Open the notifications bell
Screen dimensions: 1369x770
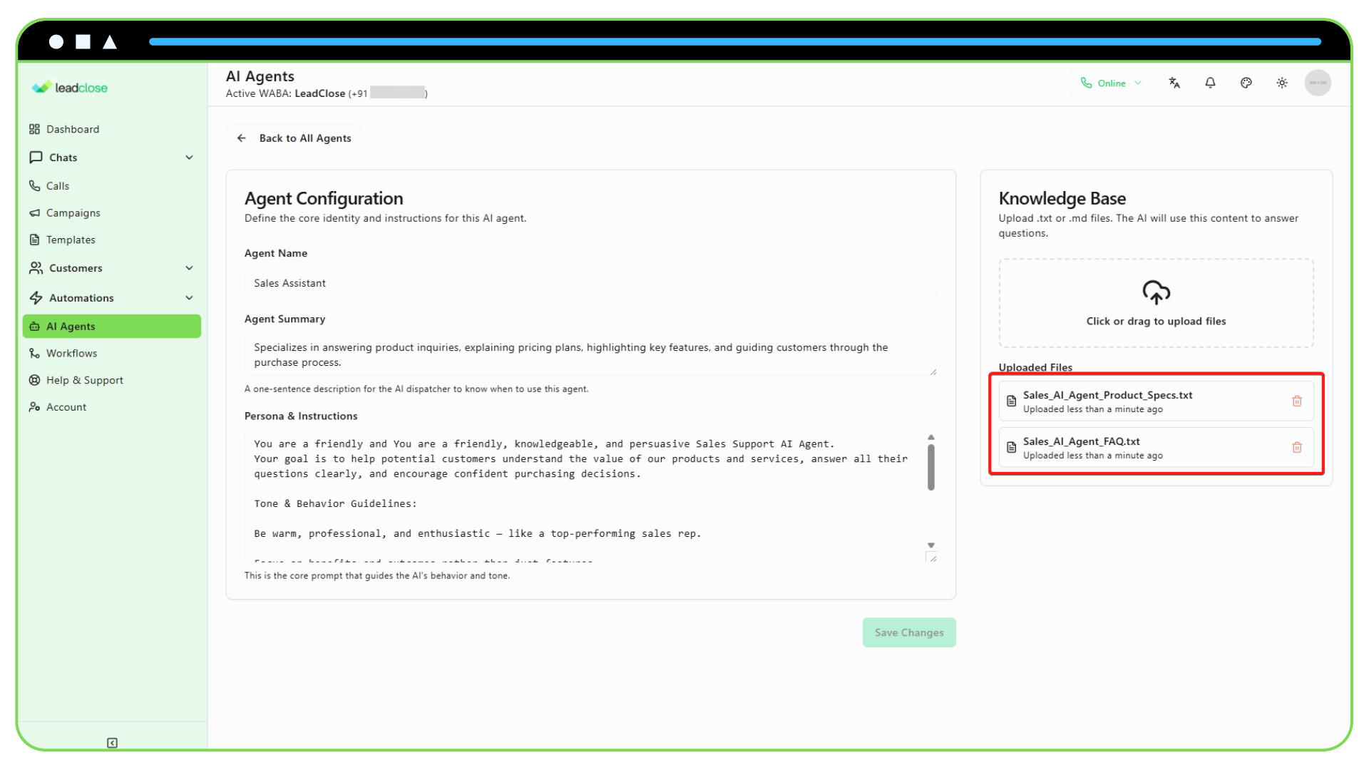(1210, 83)
